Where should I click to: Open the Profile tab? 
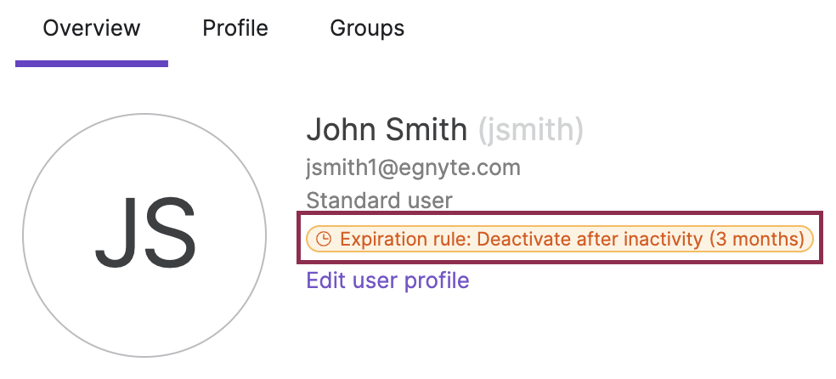pos(235,28)
